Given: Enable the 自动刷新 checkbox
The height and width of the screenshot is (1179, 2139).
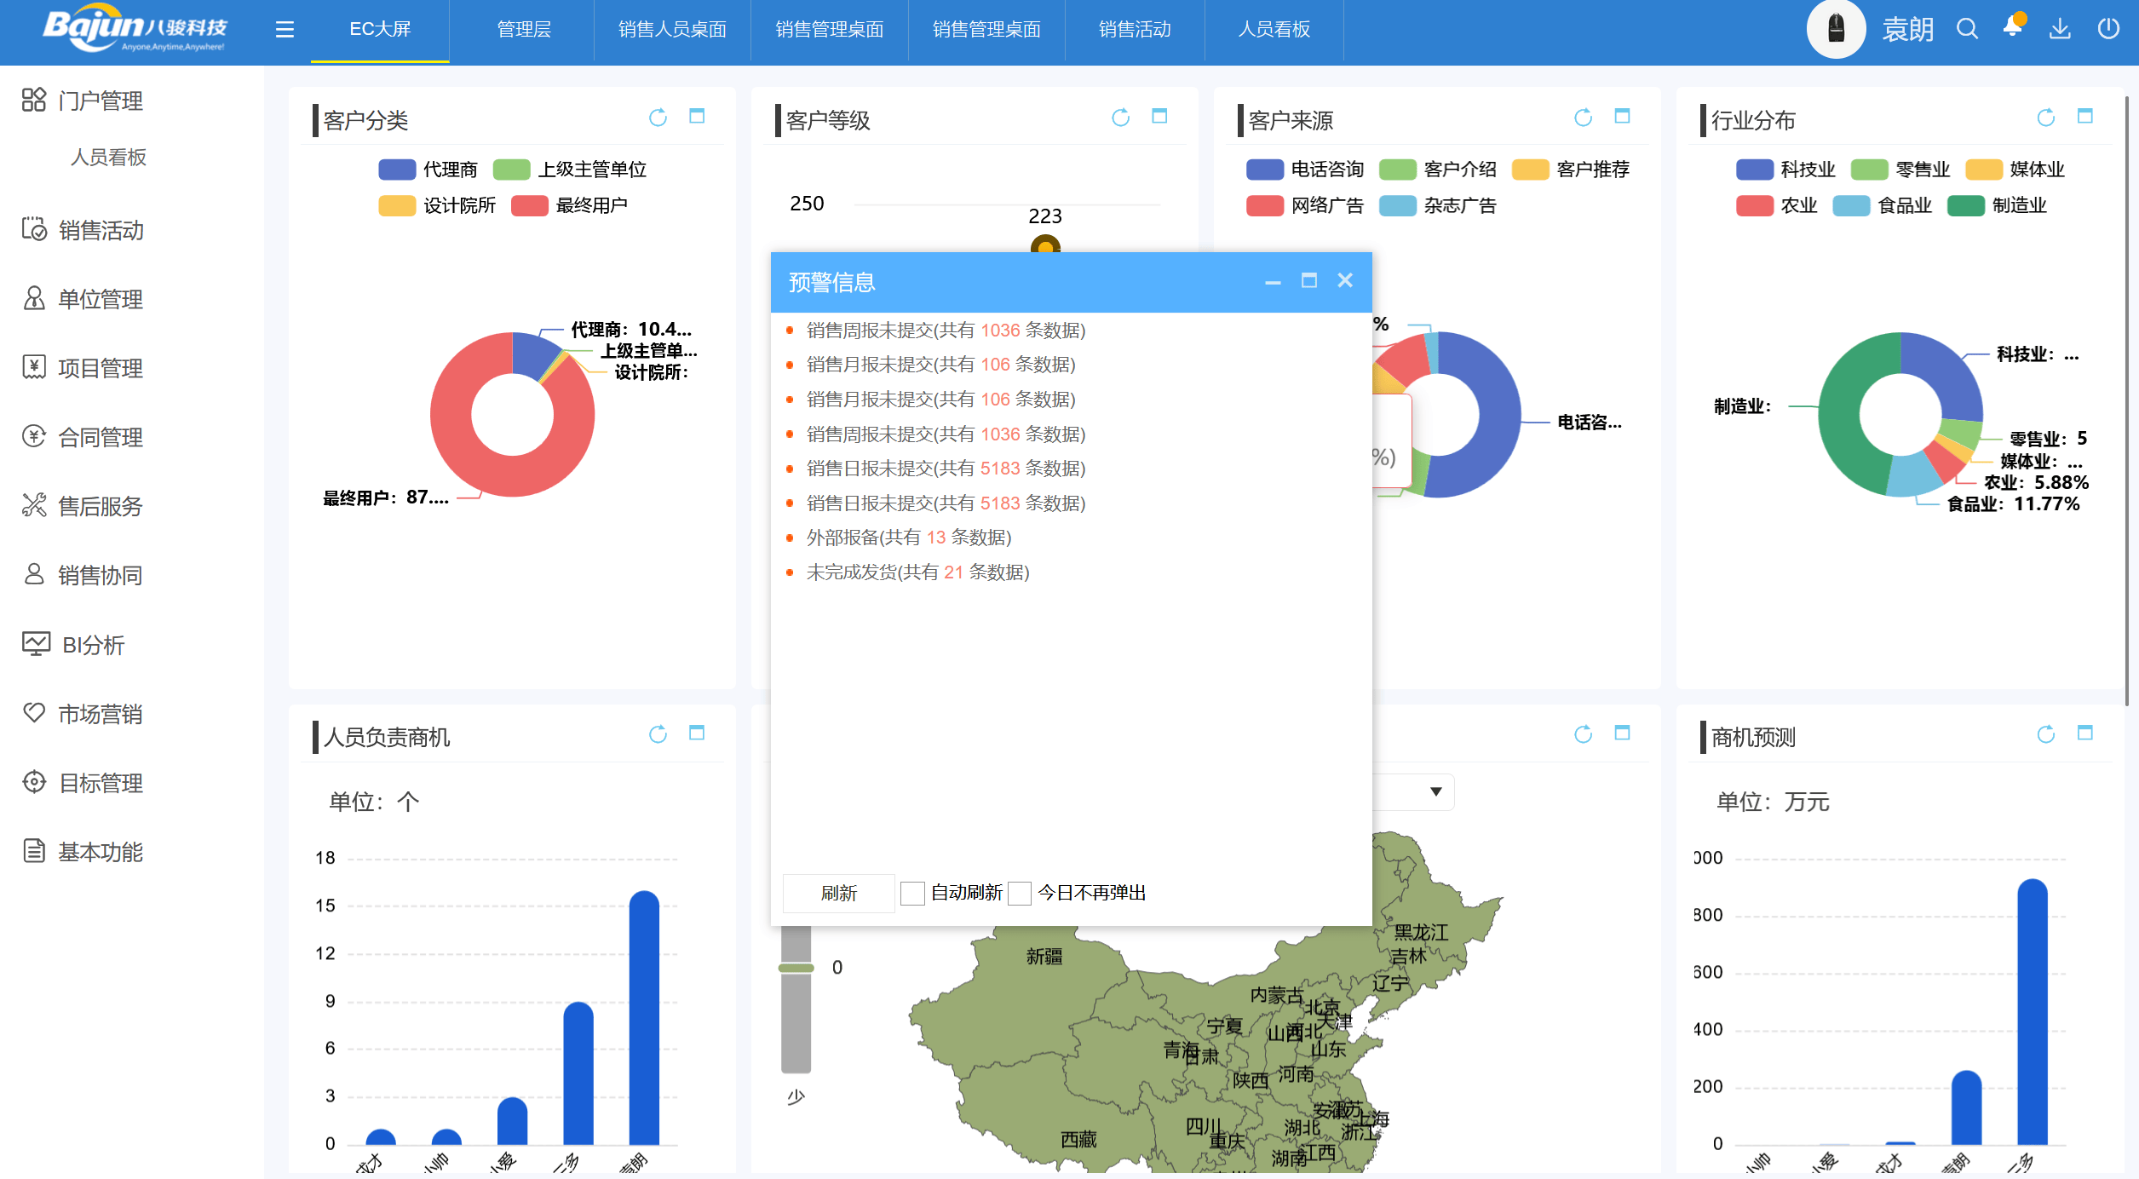Looking at the screenshot, I should 912,893.
